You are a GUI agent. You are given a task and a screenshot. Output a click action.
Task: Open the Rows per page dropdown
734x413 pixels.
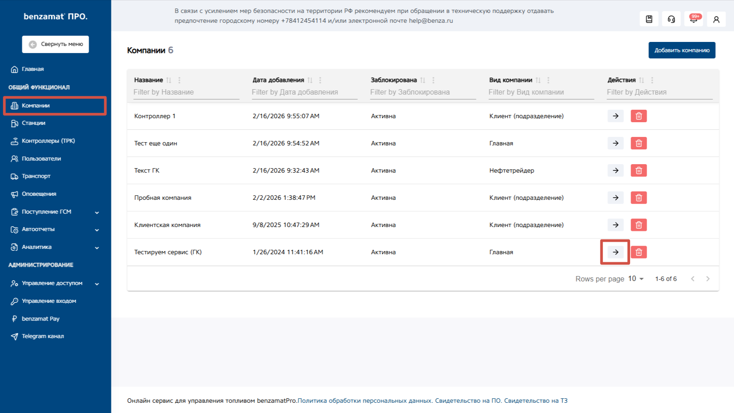point(636,279)
